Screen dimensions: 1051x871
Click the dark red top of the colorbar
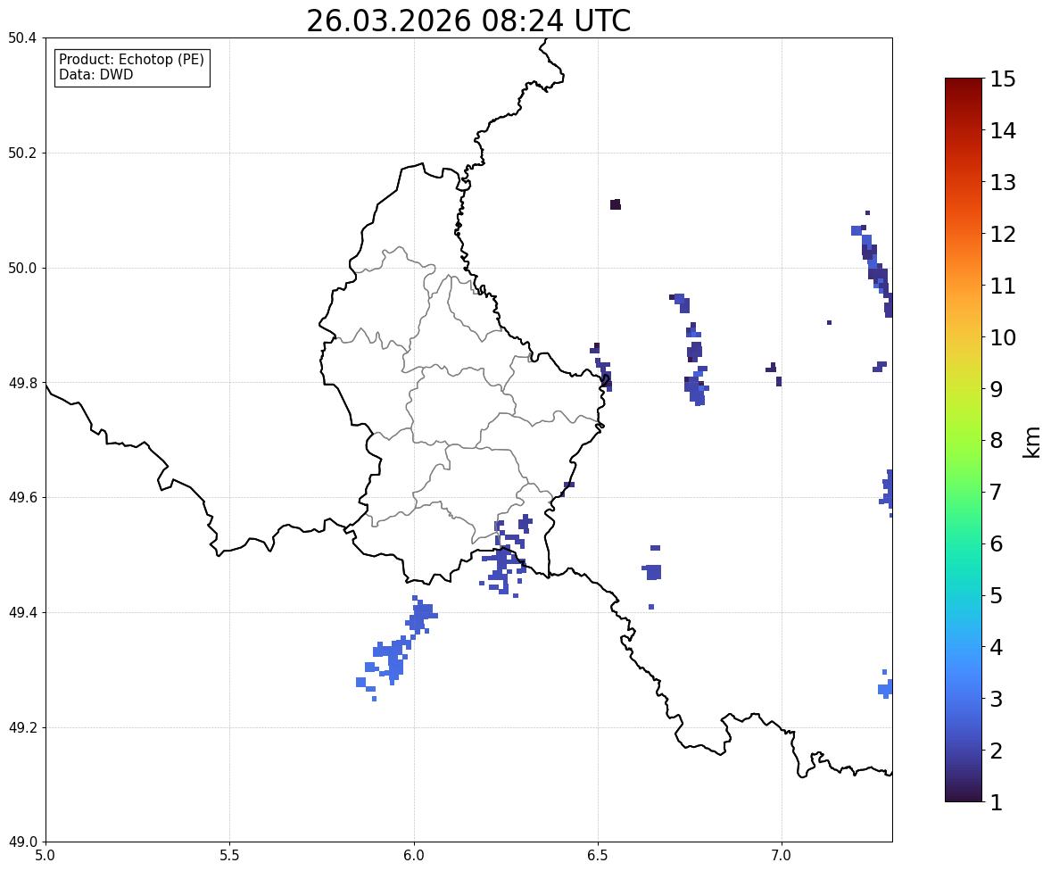964,86
